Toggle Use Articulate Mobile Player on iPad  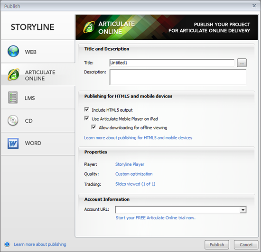pos(87,118)
